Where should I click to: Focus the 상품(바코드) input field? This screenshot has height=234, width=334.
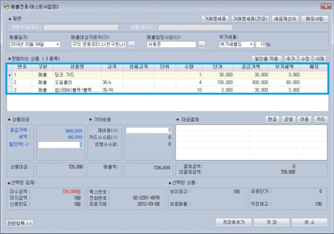pyautogui.click(x=195, y=27)
